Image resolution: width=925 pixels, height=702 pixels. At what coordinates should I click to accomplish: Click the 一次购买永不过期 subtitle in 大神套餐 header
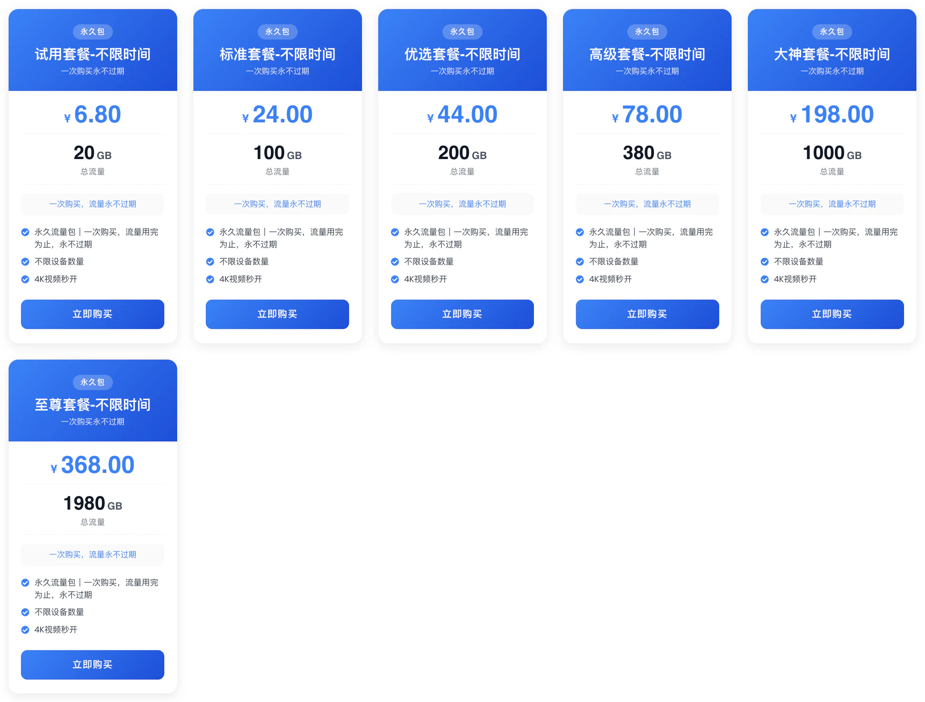coord(832,71)
